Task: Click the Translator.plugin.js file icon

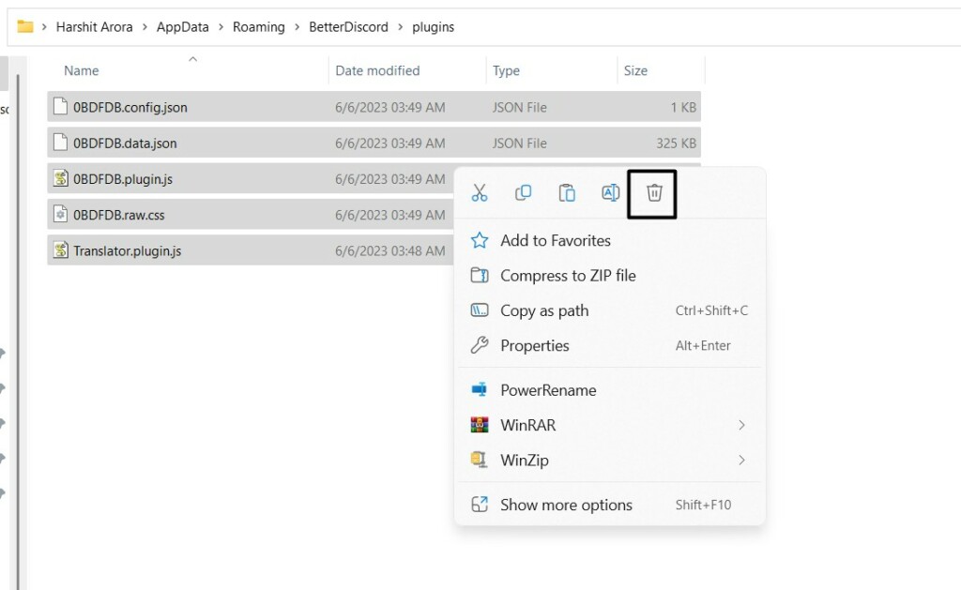Action: [x=61, y=250]
